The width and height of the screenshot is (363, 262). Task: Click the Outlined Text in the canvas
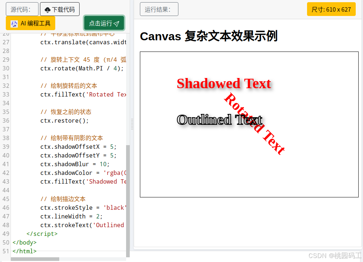tap(219, 120)
